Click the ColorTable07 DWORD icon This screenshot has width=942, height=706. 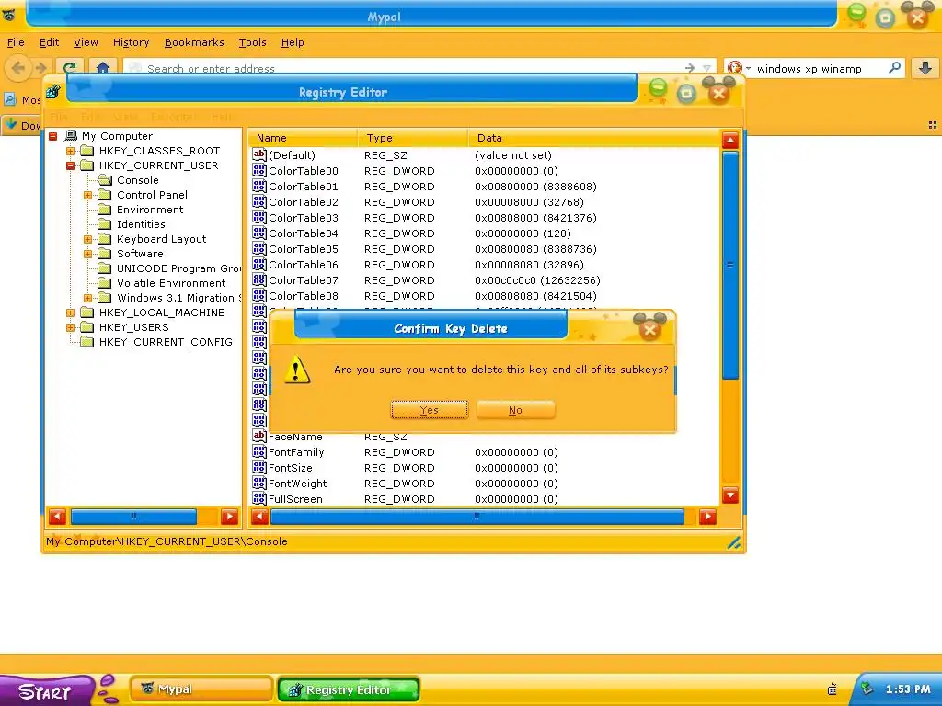click(258, 279)
